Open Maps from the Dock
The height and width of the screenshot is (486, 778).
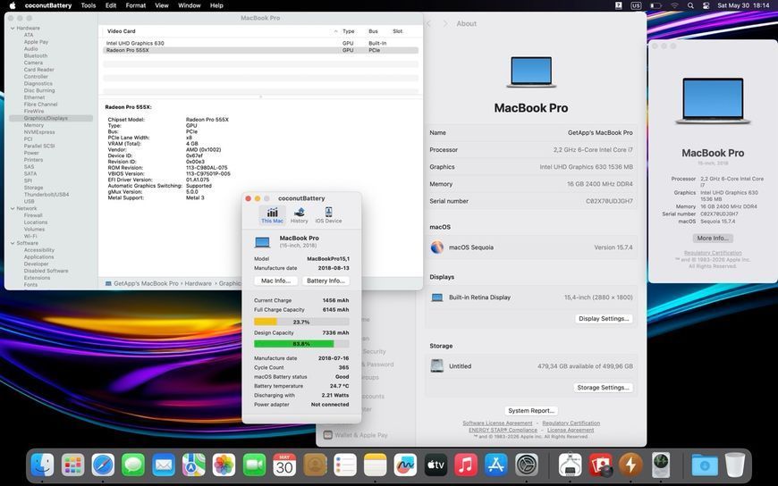(194, 465)
